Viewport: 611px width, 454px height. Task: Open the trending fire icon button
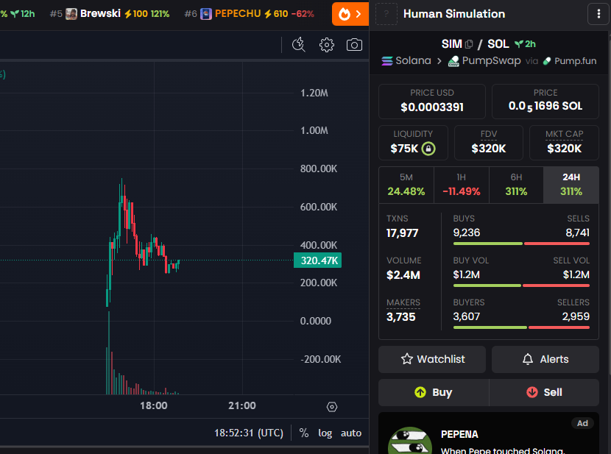350,14
